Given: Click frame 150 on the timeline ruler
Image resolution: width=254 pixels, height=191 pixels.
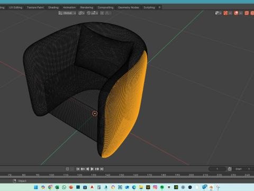Looking at the screenshot, I should (x=121, y=175).
